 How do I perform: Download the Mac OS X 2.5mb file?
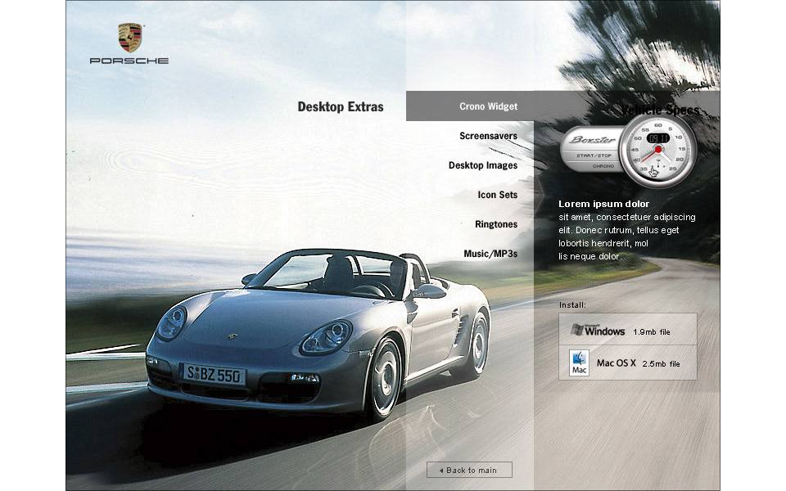628,363
